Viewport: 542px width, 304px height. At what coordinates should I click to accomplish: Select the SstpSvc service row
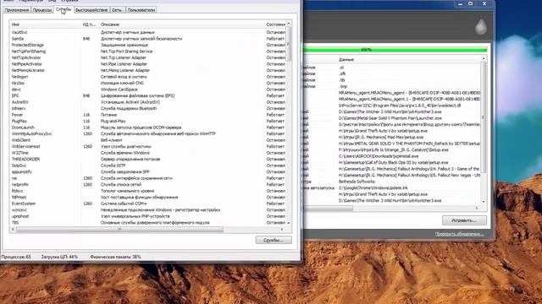(148, 166)
